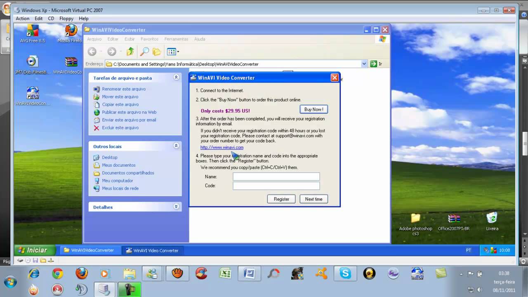Go back in the Explorer window

pyautogui.click(x=92, y=52)
